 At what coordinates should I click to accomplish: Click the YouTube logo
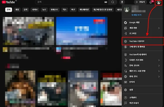tap(8, 2)
